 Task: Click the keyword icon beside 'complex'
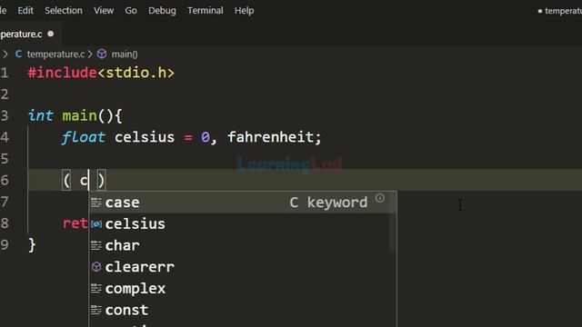point(96,289)
